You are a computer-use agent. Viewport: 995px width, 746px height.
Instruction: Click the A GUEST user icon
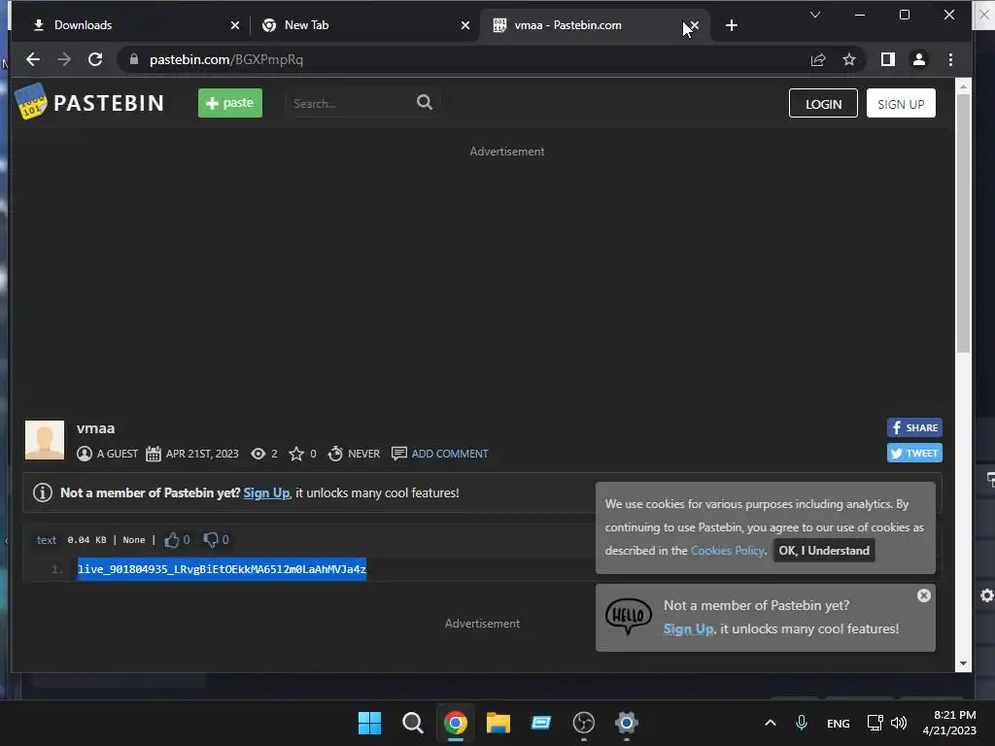point(85,454)
